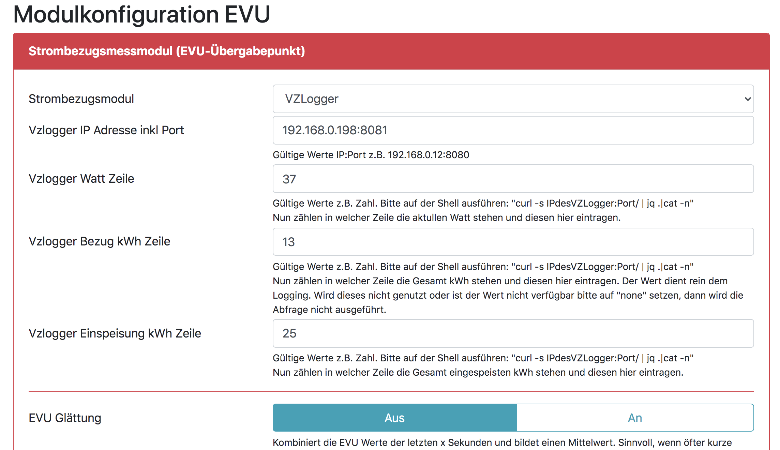This screenshot has width=780, height=450.
Task: Click the "Vzlogger Watt Zeile" label
Action: point(81,179)
